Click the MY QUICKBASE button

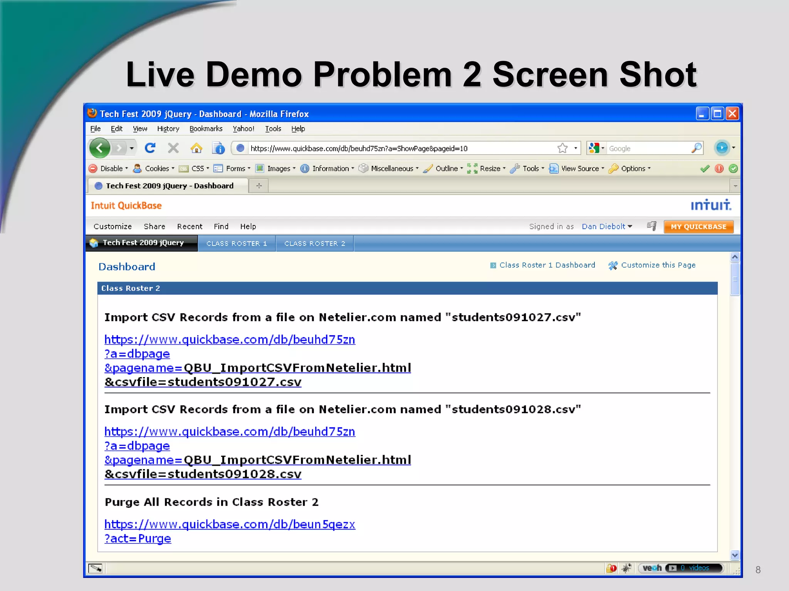pos(698,227)
